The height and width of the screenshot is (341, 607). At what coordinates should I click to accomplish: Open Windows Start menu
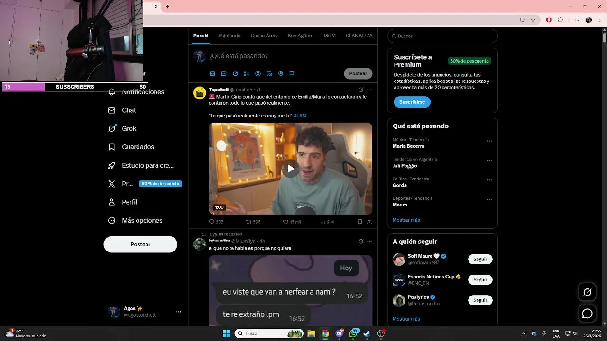tap(226, 333)
